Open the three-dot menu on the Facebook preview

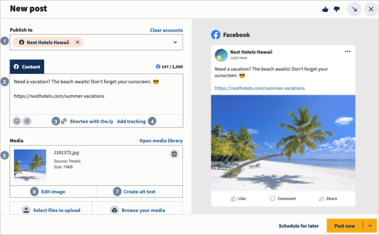347,51
